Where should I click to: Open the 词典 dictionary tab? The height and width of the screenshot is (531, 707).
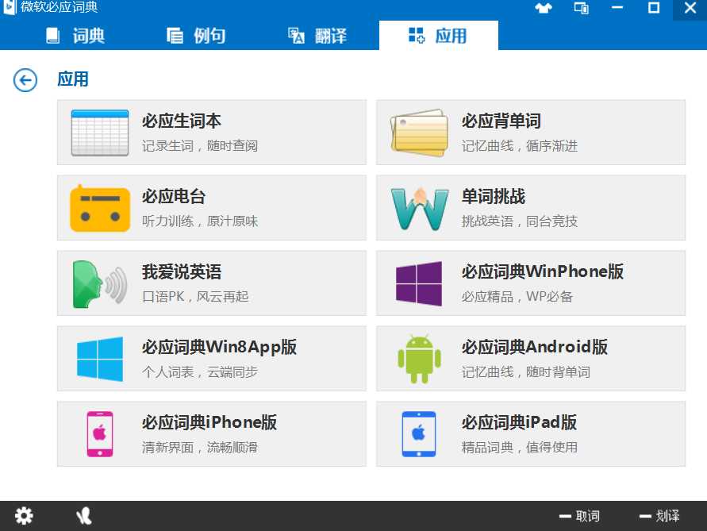pos(75,35)
